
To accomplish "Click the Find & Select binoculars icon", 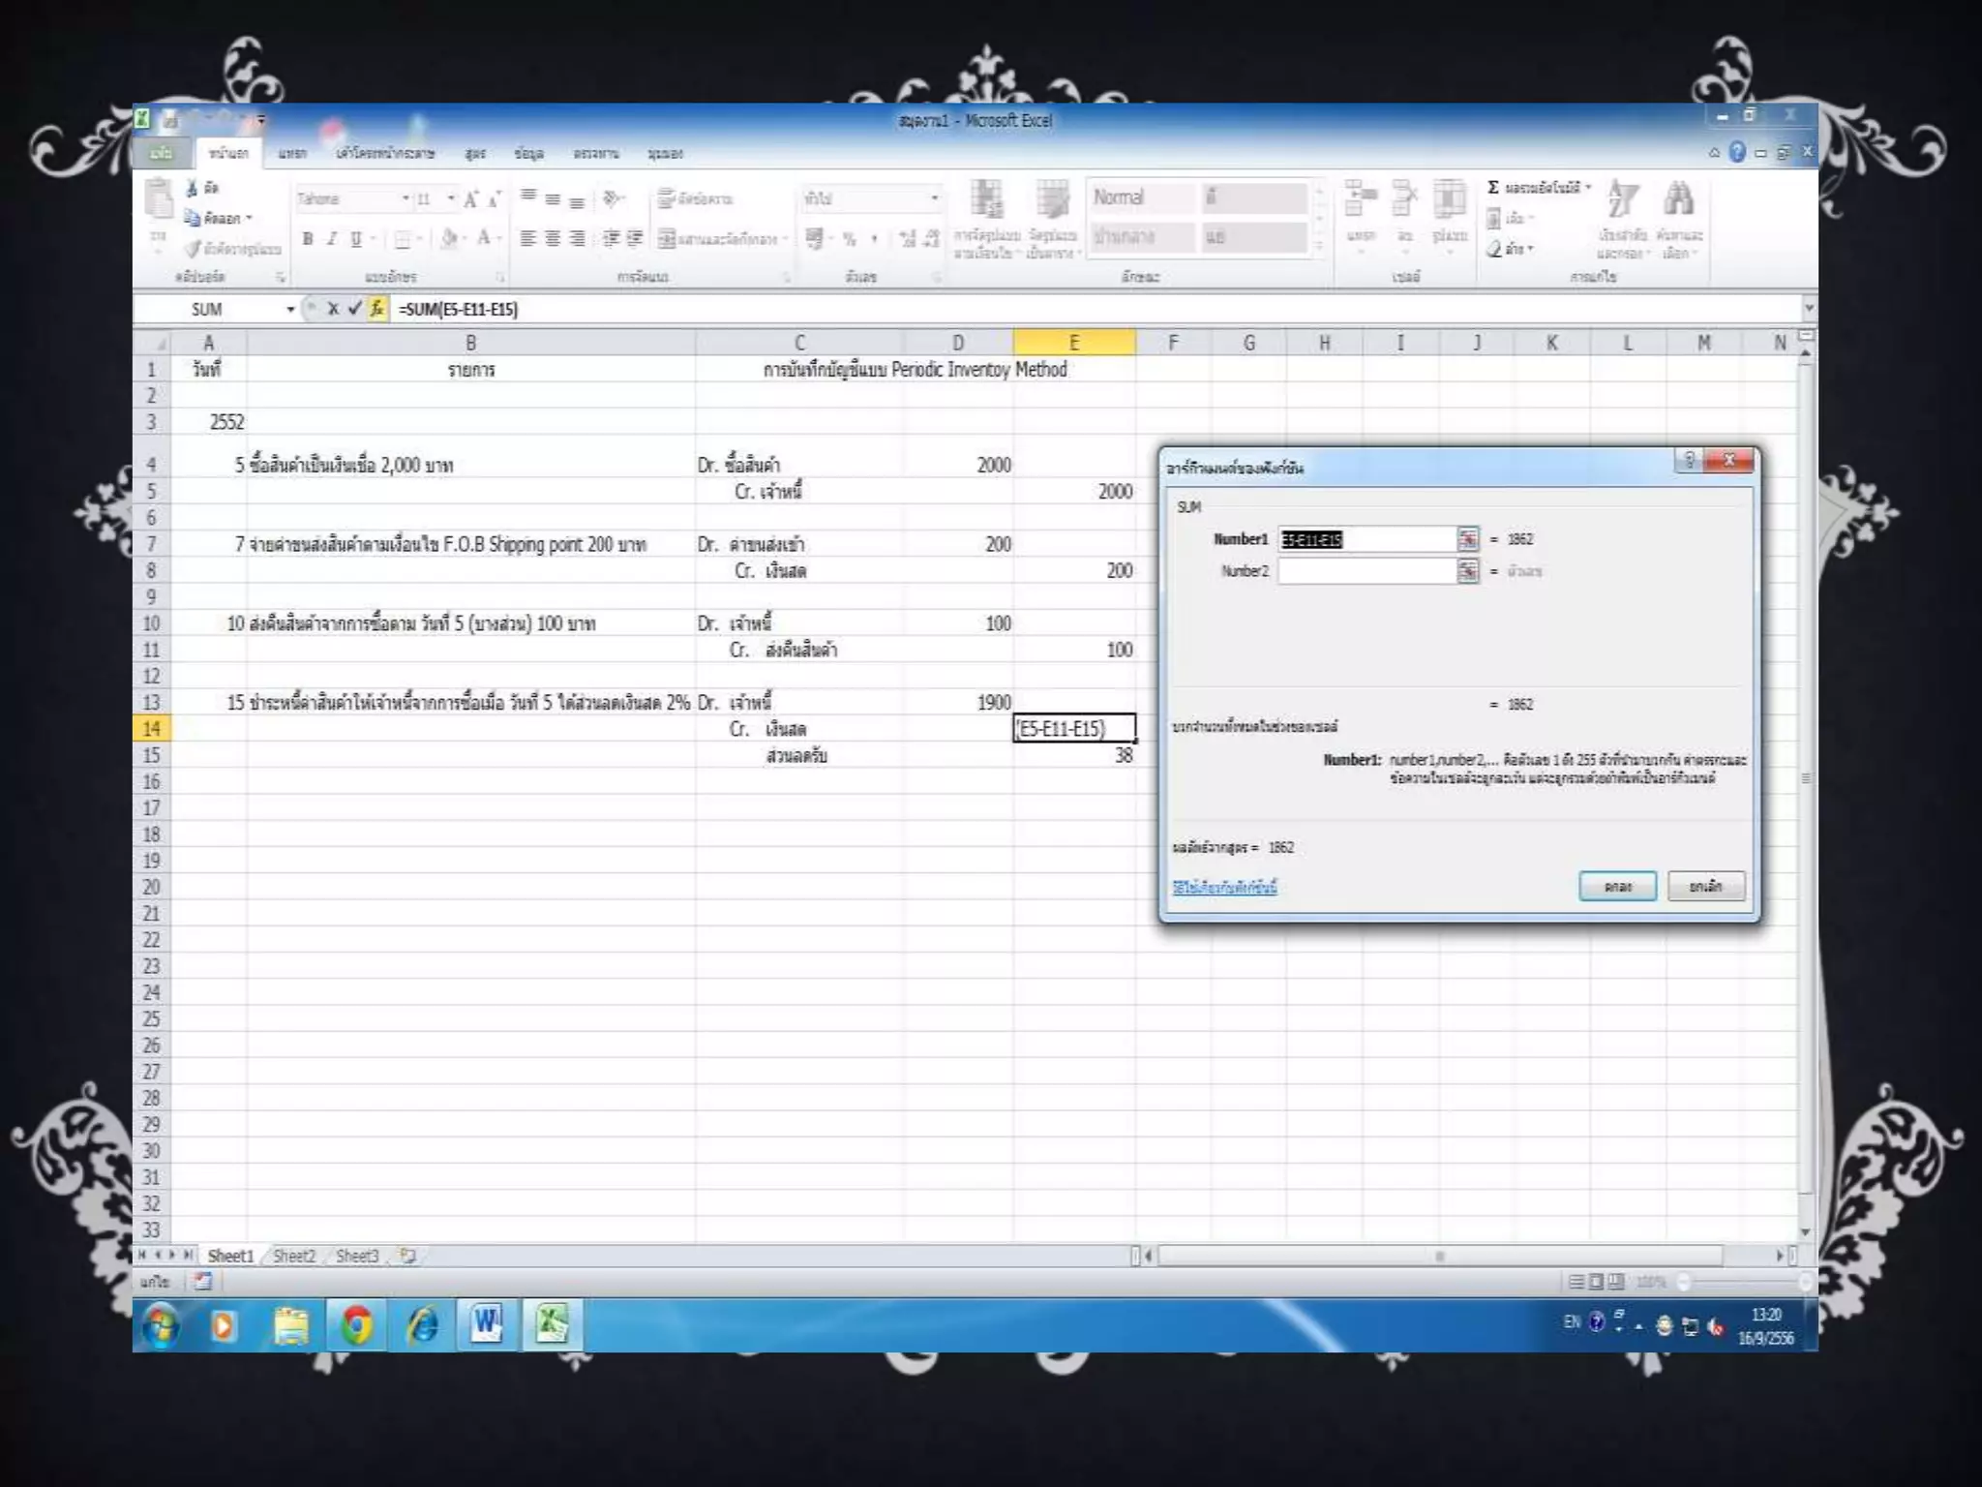I will point(1678,201).
